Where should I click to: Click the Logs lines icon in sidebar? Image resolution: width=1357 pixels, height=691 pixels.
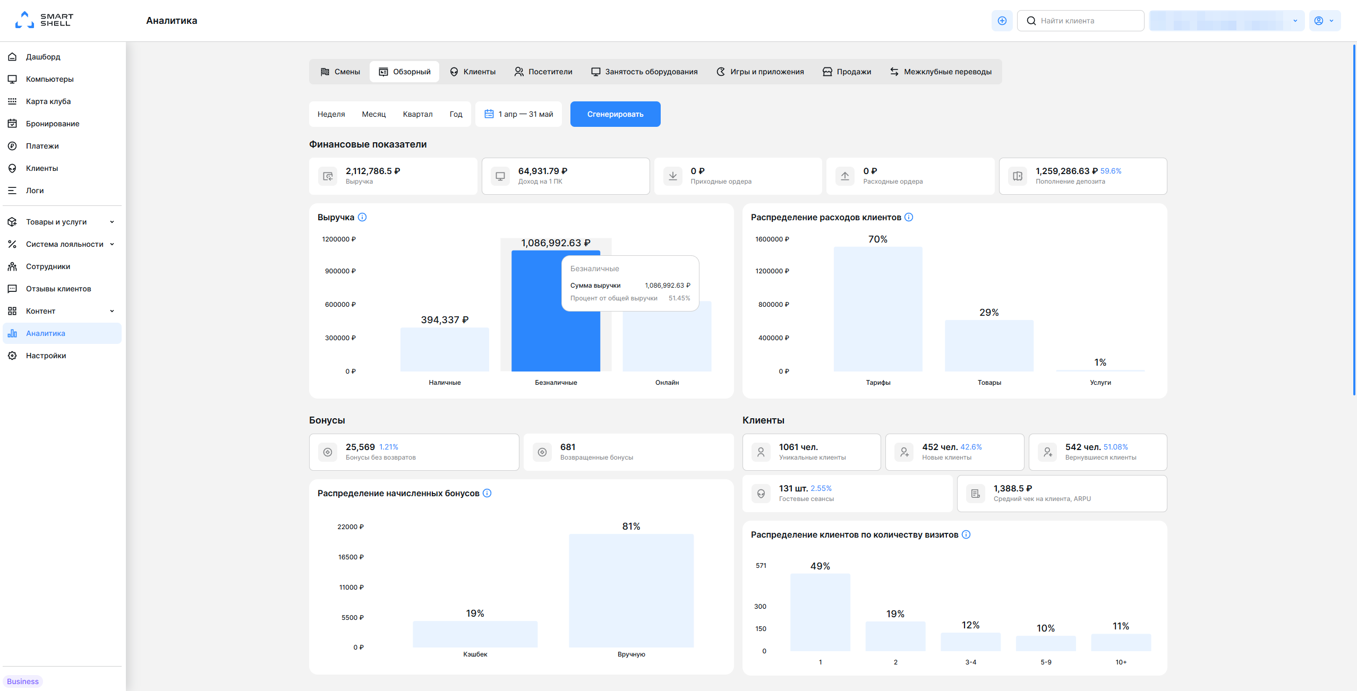coord(12,191)
